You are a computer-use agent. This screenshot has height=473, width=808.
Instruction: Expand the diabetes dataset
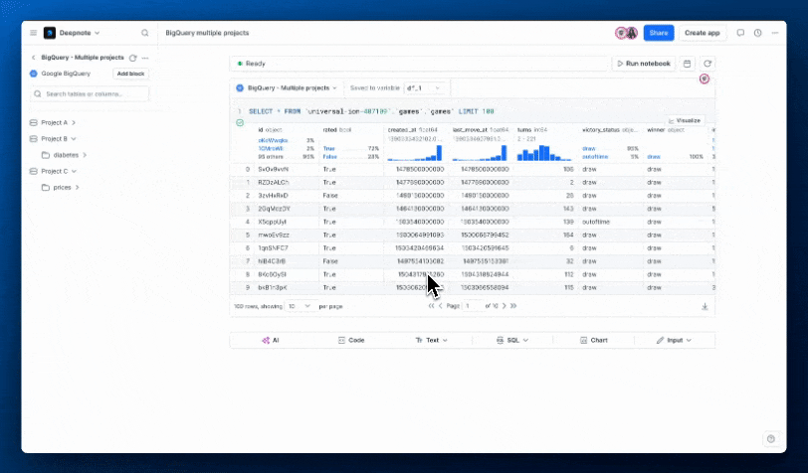click(x=85, y=155)
